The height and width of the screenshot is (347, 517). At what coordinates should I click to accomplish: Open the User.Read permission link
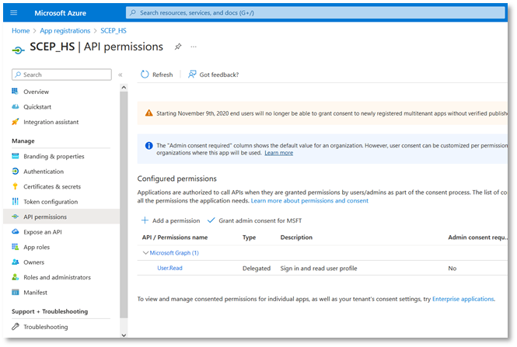point(169,268)
